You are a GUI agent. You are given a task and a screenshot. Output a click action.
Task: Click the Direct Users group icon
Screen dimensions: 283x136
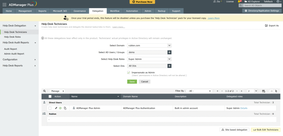point(44,102)
